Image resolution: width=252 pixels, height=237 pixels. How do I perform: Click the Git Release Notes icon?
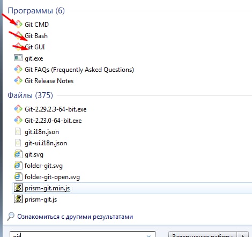(x=18, y=80)
